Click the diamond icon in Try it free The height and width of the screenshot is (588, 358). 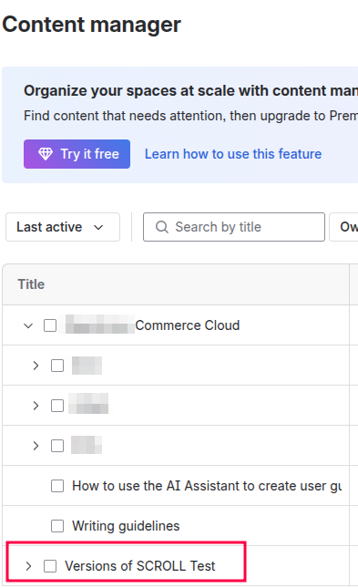pyautogui.click(x=46, y=154)
